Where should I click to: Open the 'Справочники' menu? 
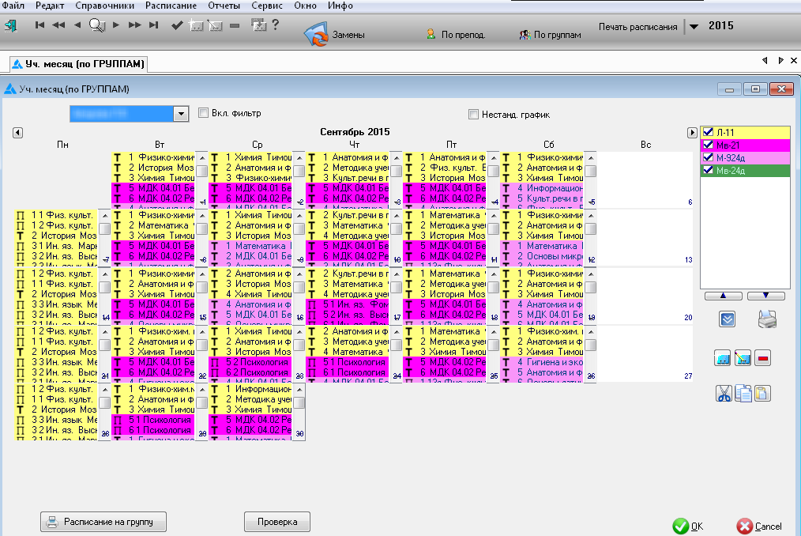104,6
